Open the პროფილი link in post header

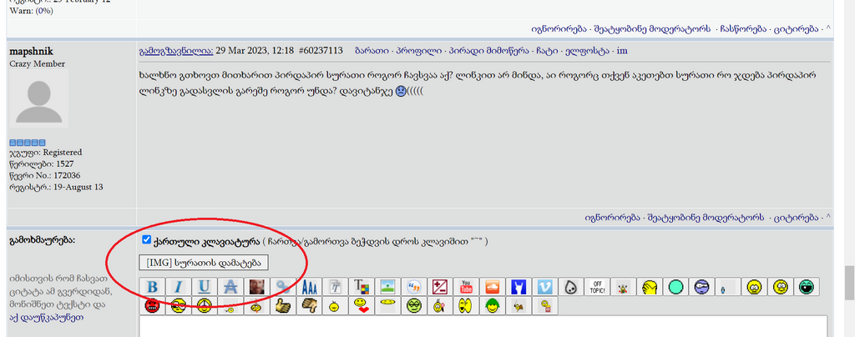point(419,51)
